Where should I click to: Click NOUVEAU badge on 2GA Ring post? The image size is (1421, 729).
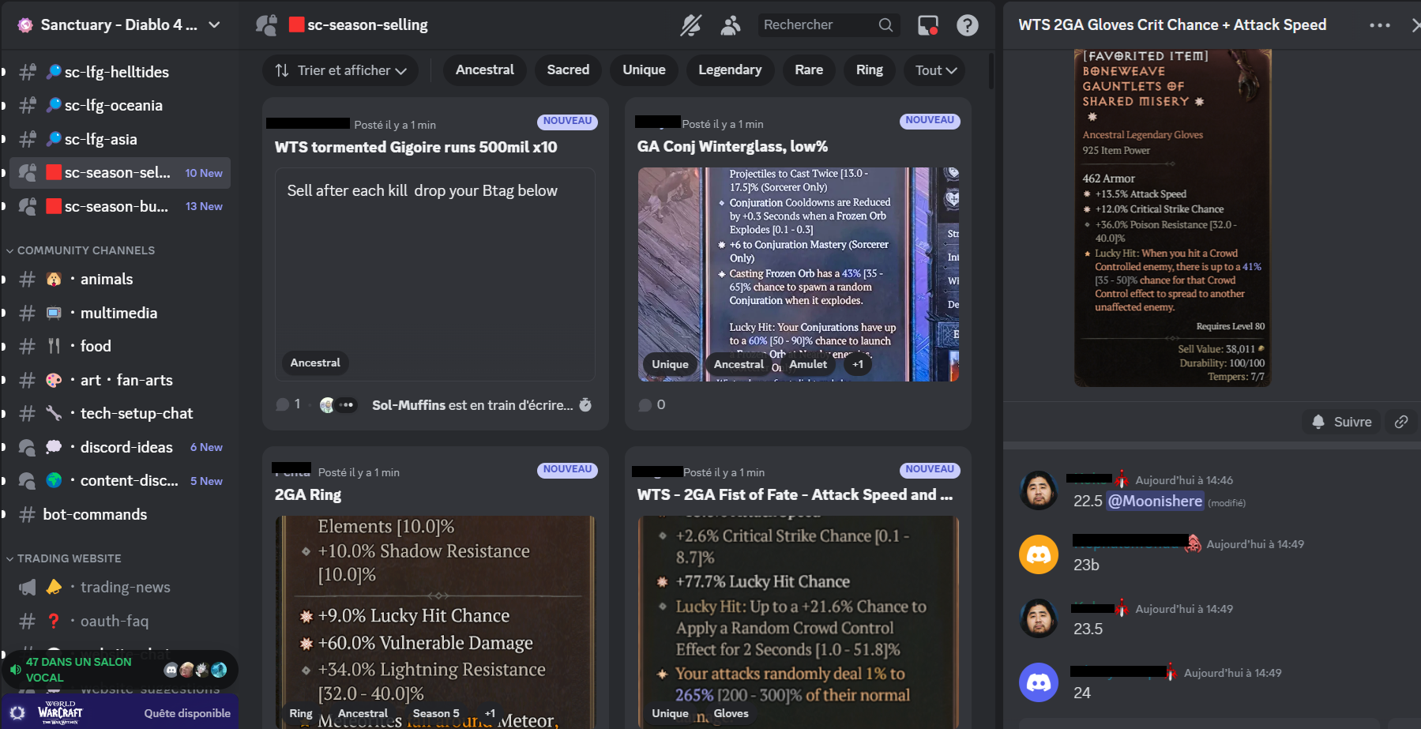[x=567, y=469]
